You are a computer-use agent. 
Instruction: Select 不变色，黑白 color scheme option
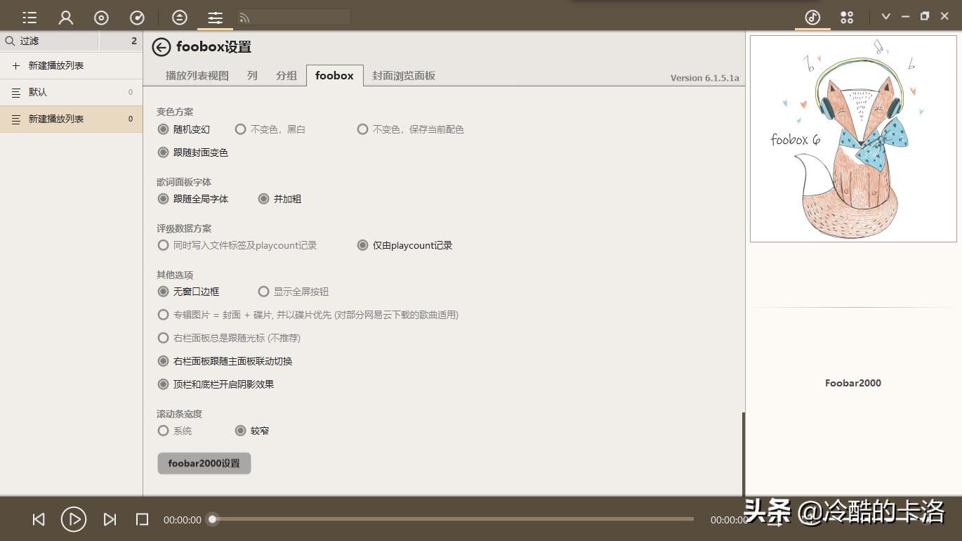(x=241, y=129)
